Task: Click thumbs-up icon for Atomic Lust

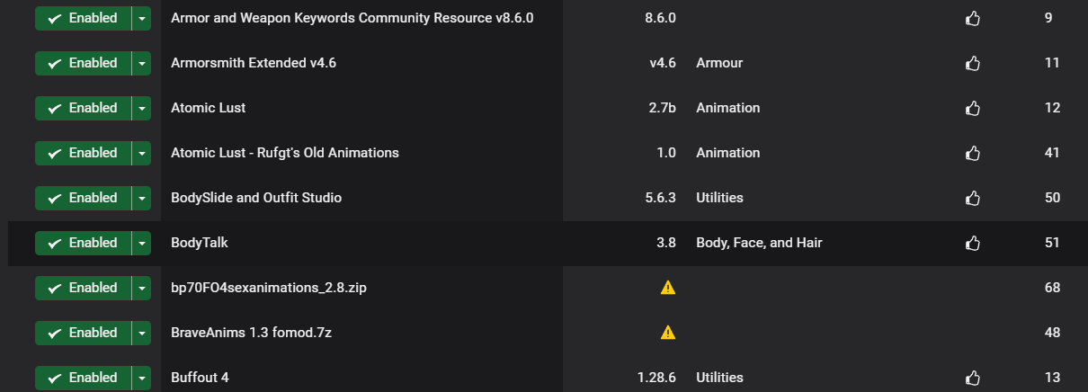Action: (x=972, y=108)
